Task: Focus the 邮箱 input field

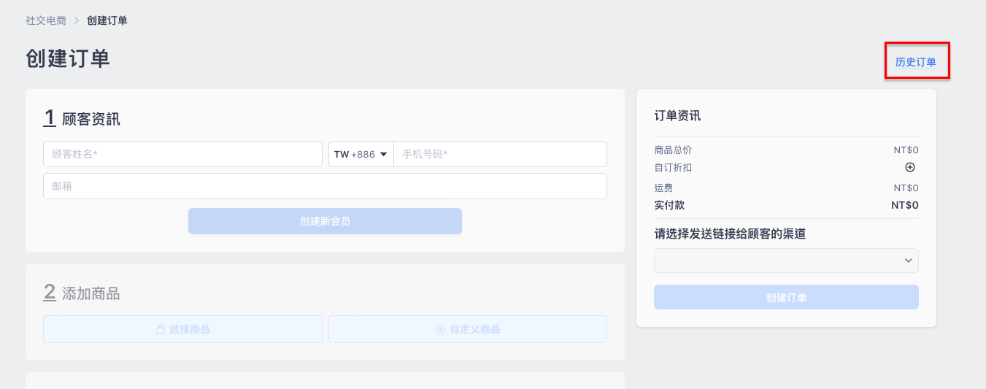Action: (x=325, y=186)
